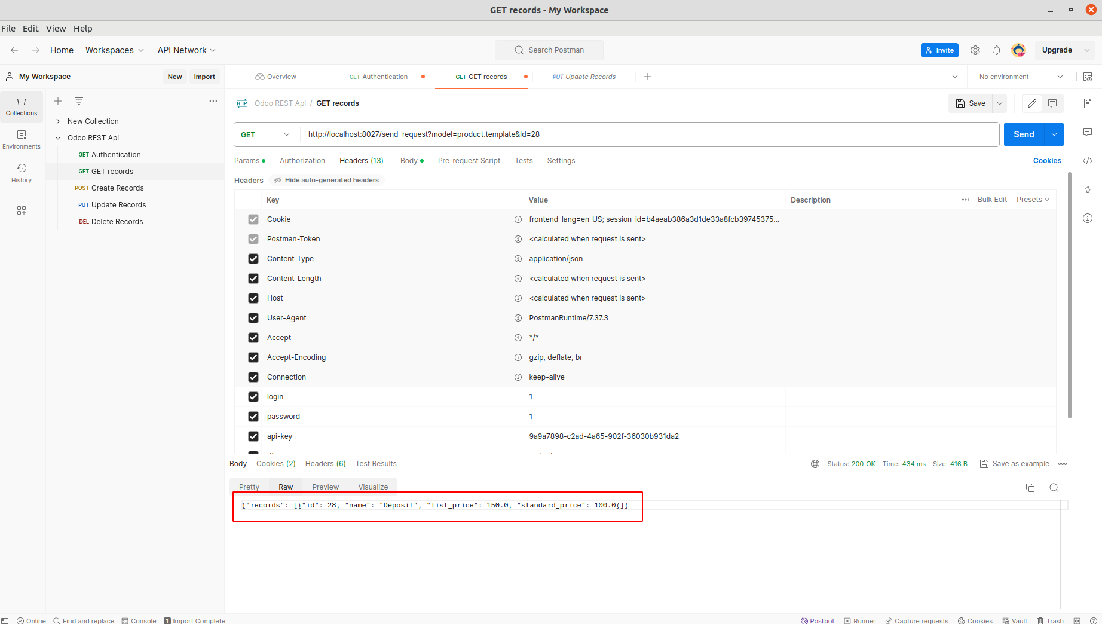Open the collections more options ellipsis

point(213,101)
